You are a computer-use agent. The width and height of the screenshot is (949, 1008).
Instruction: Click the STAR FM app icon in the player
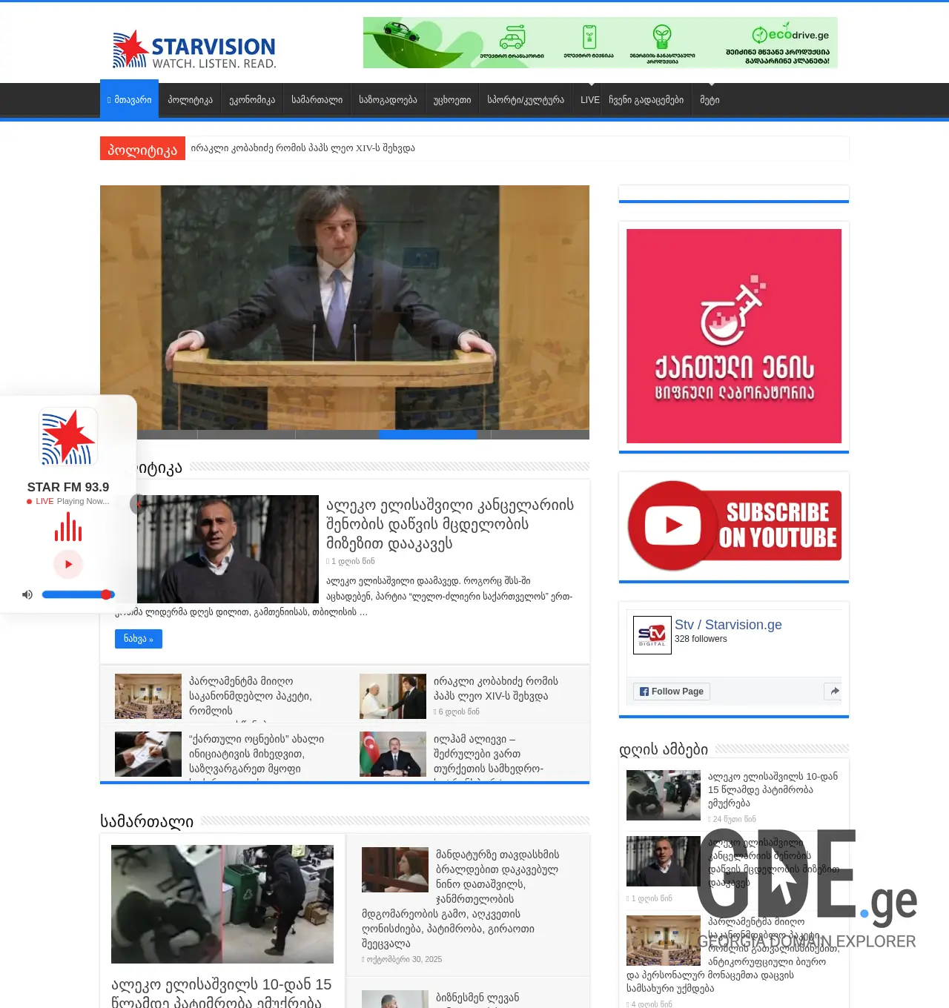pos(67,437)
